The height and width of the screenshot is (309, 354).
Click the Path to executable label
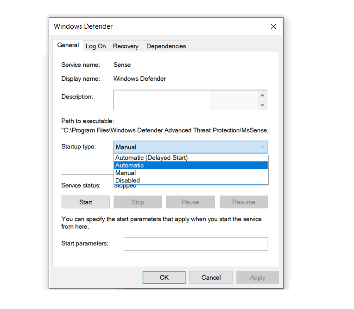point(88,121)
